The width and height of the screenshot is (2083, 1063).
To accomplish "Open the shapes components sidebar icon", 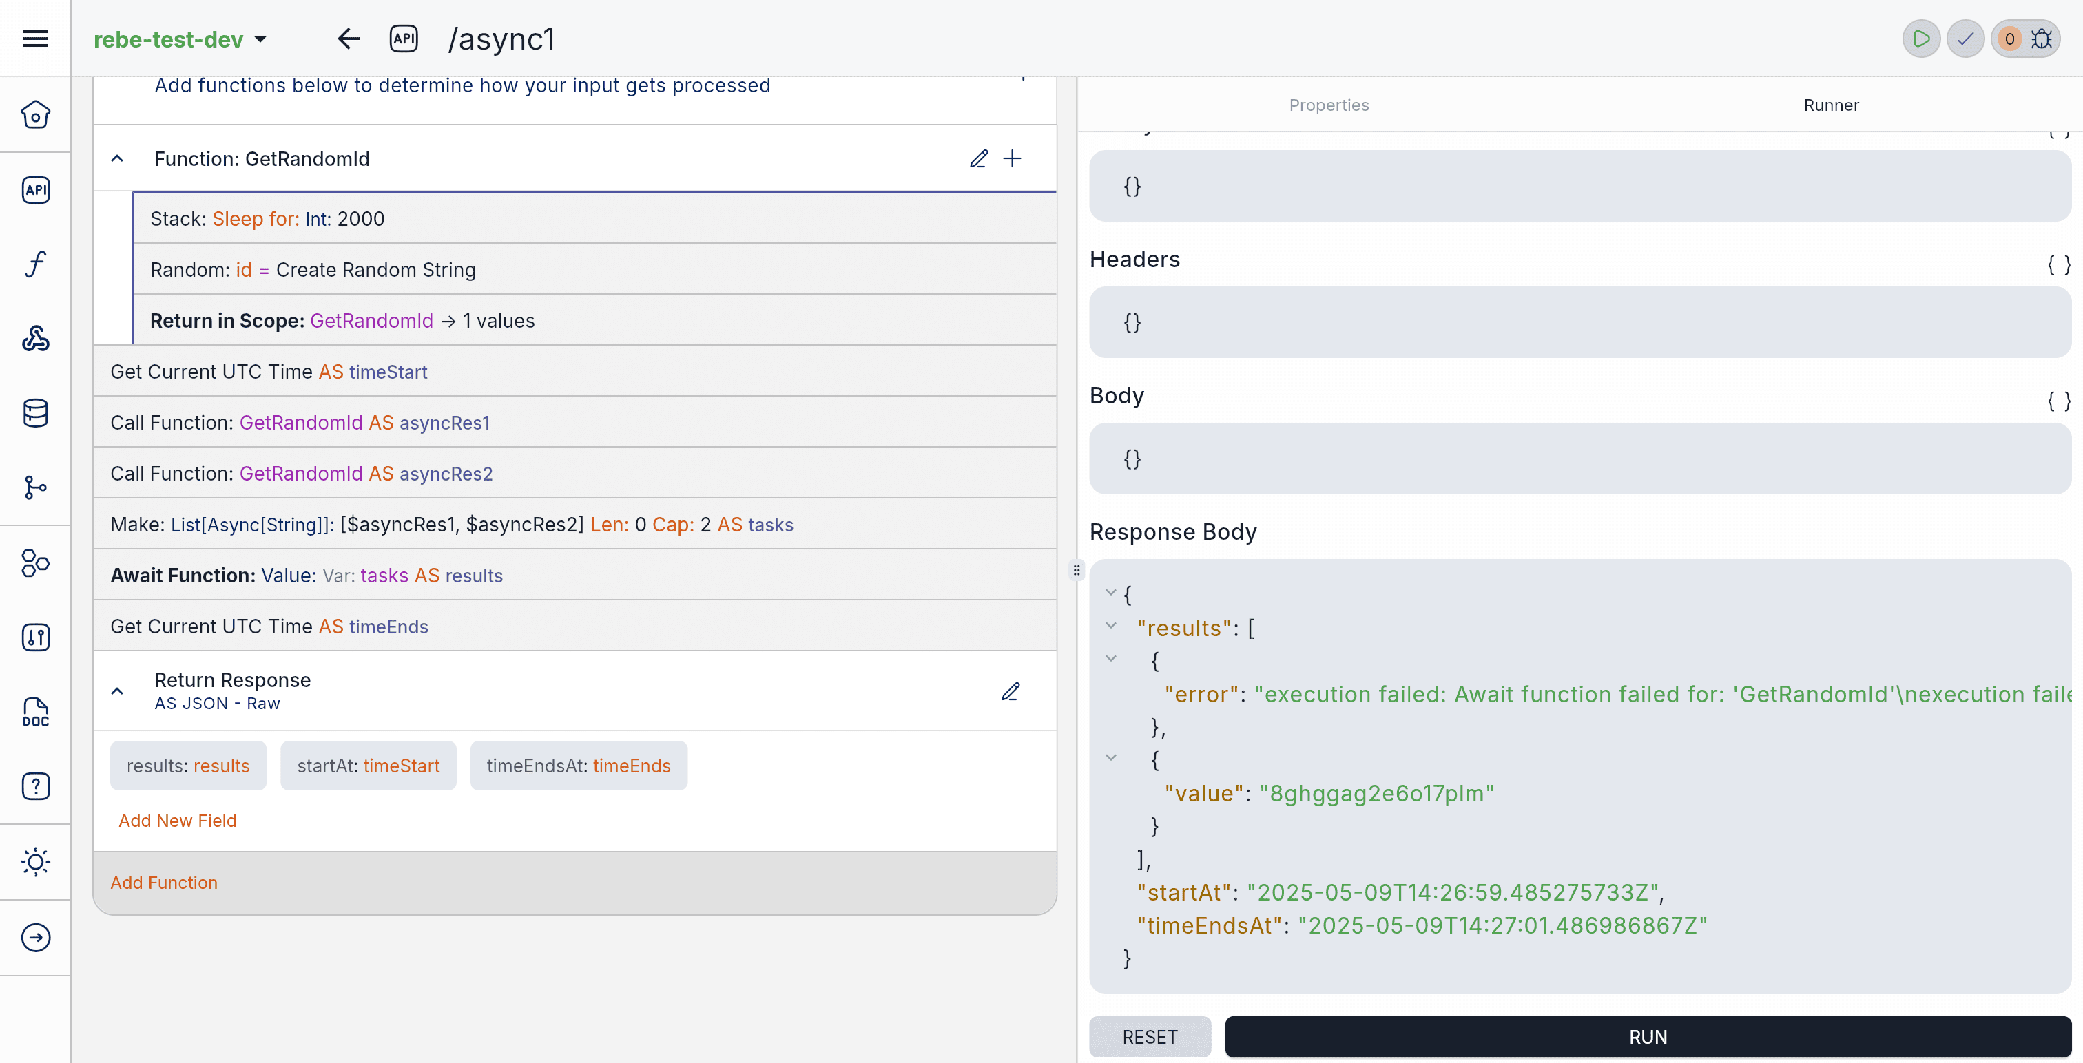I will pos(34,562).
